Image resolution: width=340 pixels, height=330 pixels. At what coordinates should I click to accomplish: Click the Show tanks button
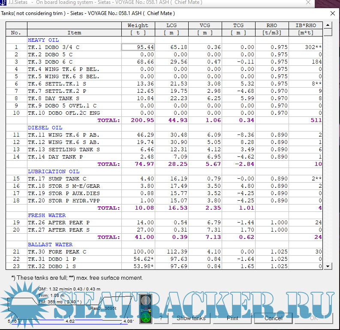tap(191, 318)
